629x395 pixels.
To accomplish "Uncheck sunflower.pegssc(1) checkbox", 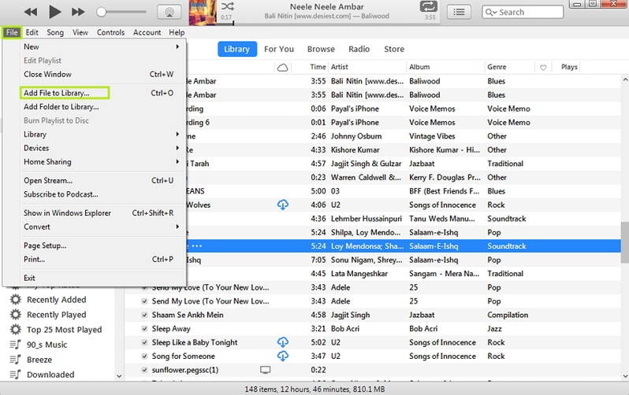I will click(x=144, y=370).
